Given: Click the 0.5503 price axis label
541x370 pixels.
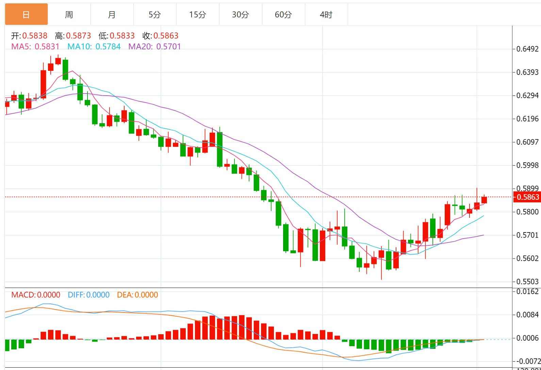Looking at the screenshot, I should pyautogui.click(x=527, y=281).
